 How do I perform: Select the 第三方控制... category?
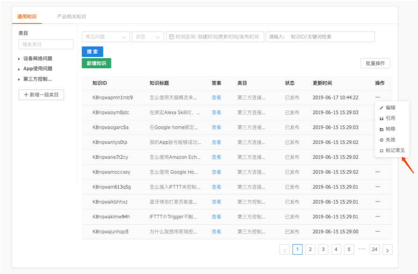37,79
